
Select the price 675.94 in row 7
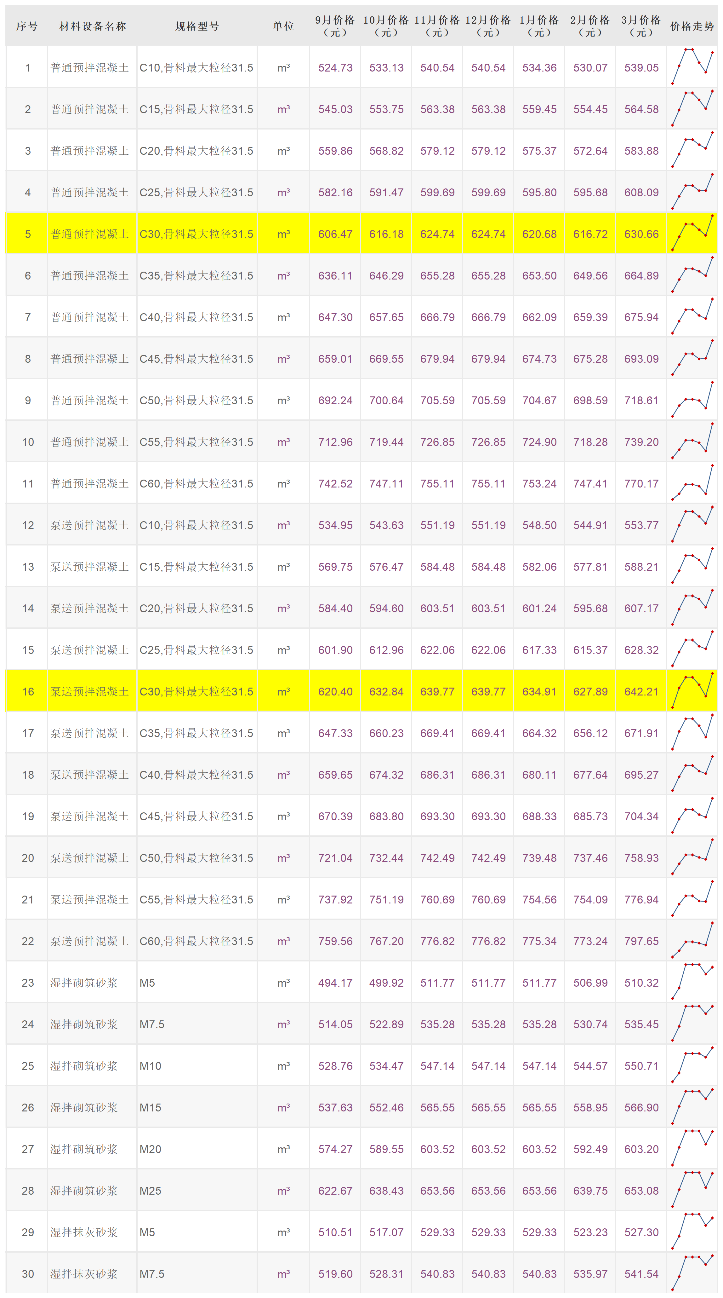tap(641, 317)
